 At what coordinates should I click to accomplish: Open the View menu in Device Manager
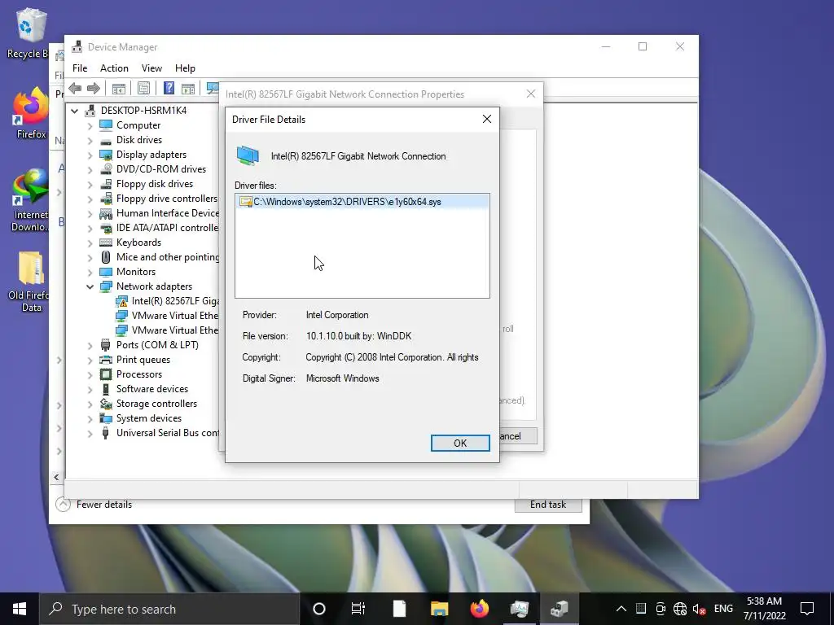(x=151, y=68)
